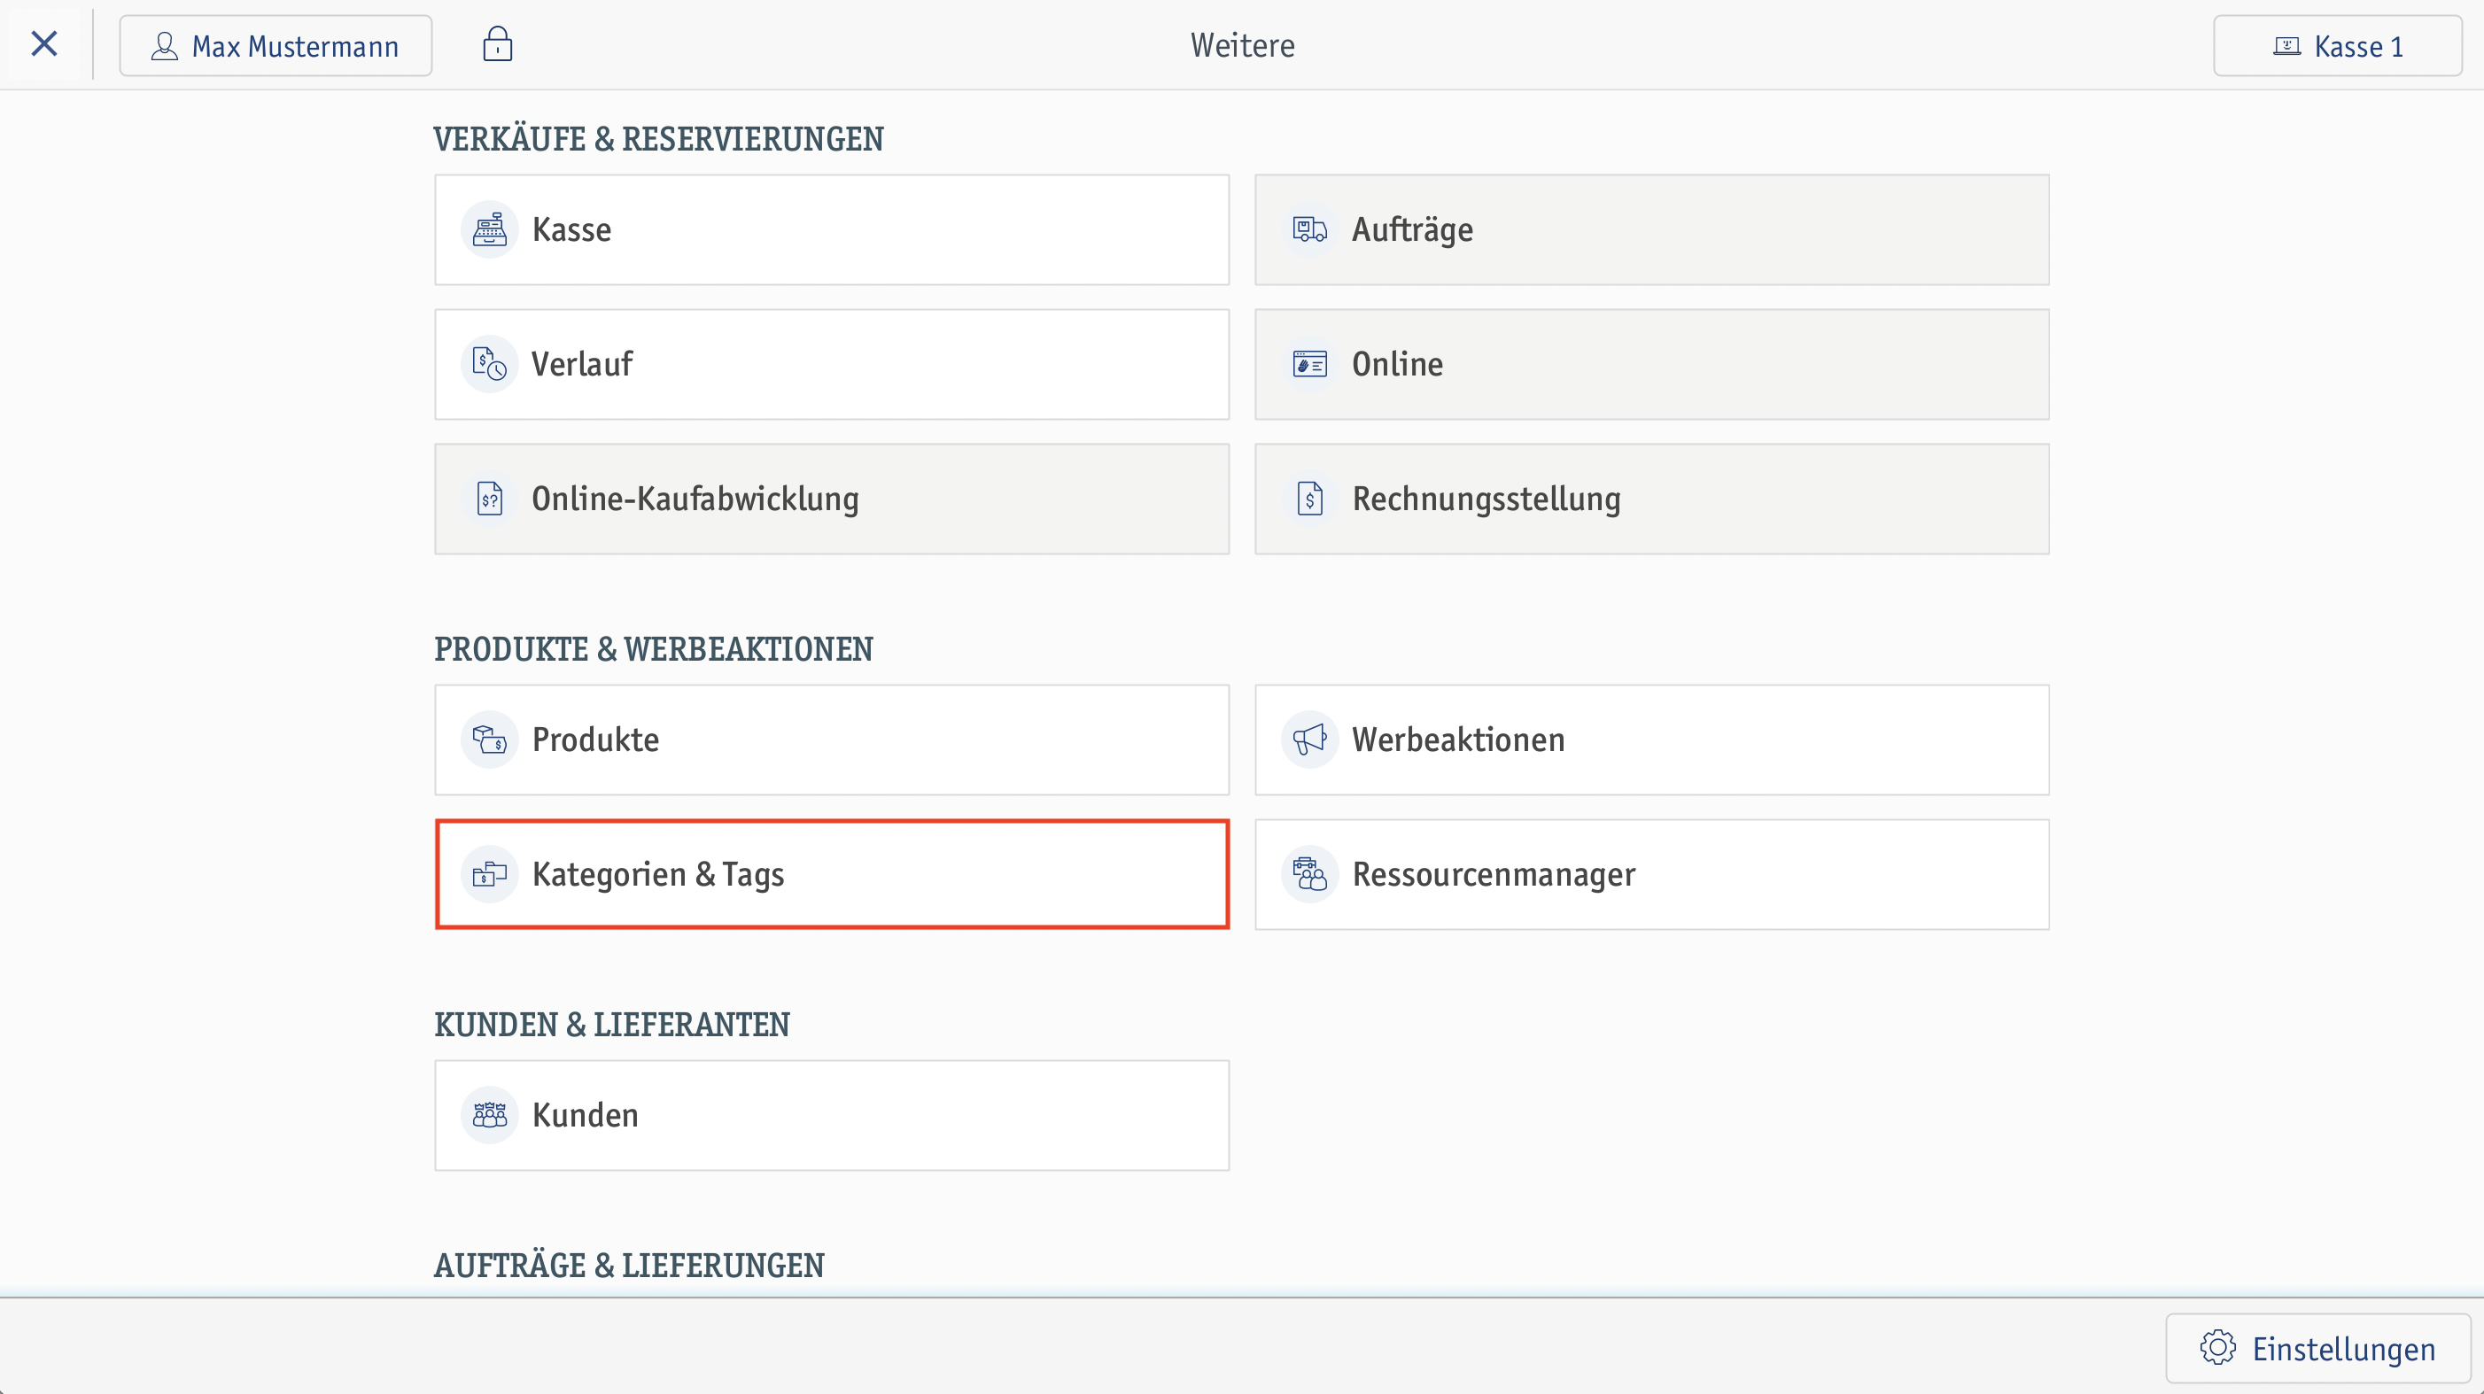Open Einstellungen settings button
The image size is (2484, 1394).
[x=2318, y=1348]
